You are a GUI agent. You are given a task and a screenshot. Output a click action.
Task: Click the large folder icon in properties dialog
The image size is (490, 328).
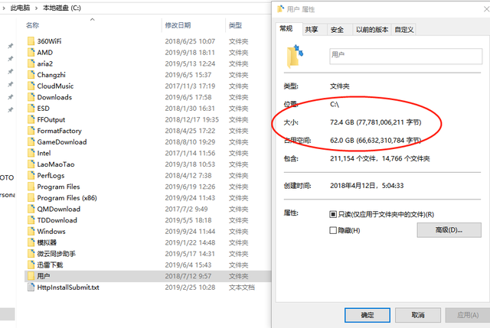click(295, 56)
